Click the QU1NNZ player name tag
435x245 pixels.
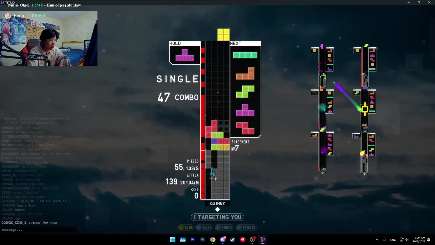point(217,203)
